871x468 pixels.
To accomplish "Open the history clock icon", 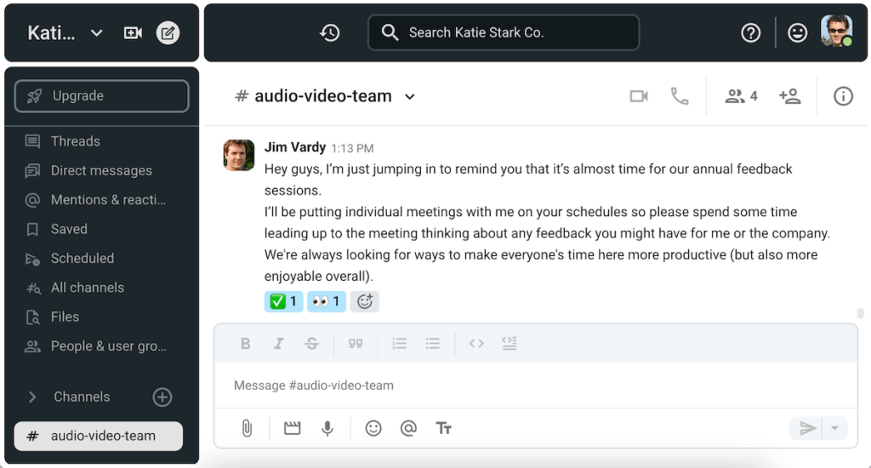I will pyautogui.click(x=330, y=33).
